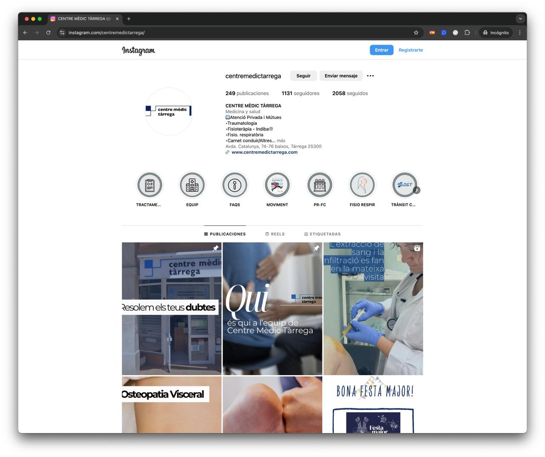The height and width of the screenshot is (457, 545).
Task: Switch to the REELS tab
Action: pos(275,234)
